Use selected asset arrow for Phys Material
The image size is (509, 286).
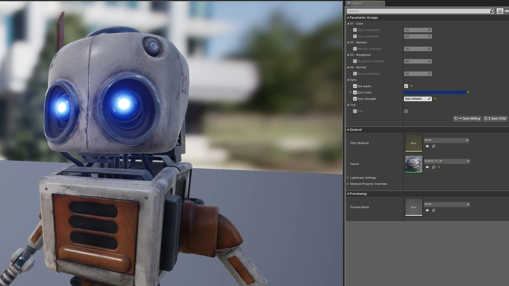pyautogui.click(x=427, y=146)
